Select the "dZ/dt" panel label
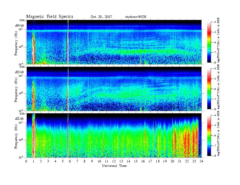The height and width of the screenshot is (185, 240). click(x=19, y=118)
